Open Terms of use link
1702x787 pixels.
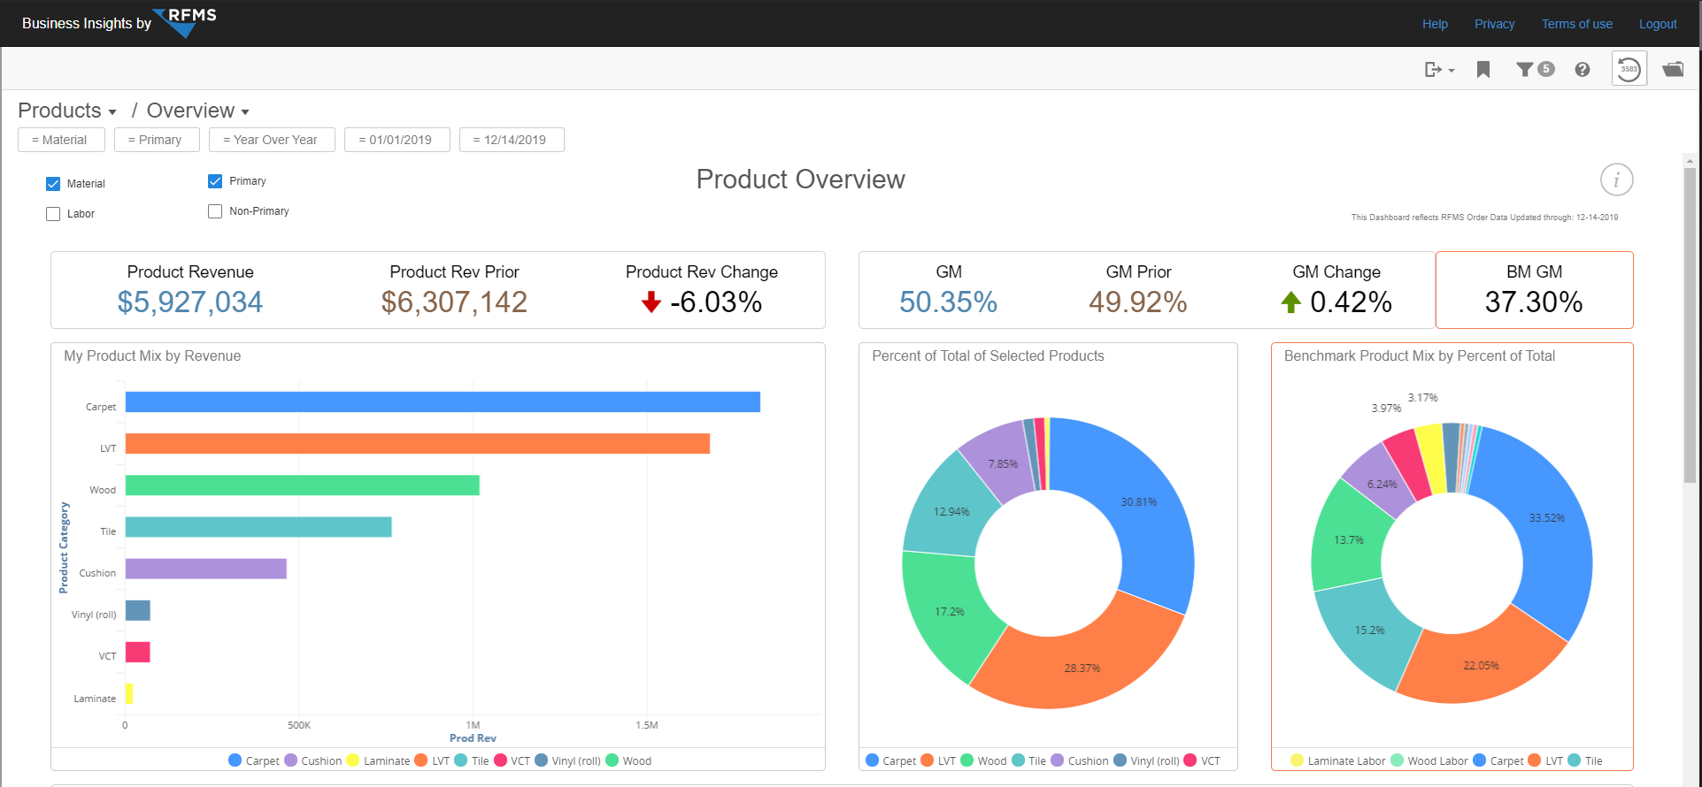(1576, 24)
